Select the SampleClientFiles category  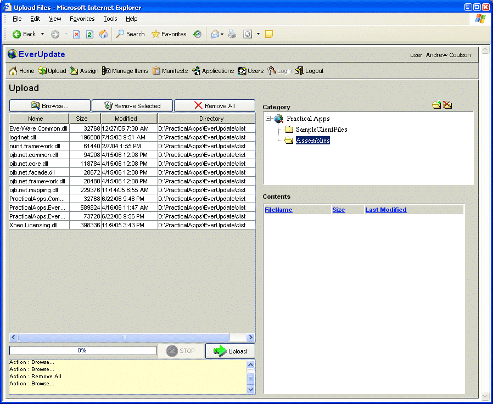tap(321, 130)
